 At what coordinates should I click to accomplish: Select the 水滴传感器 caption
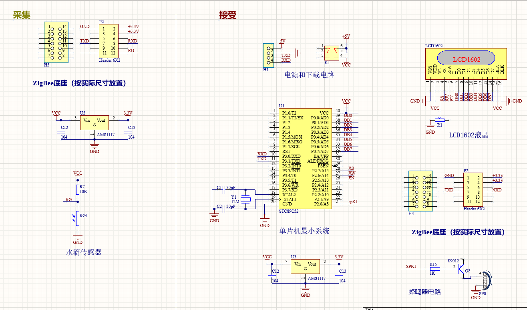(84, 252)
